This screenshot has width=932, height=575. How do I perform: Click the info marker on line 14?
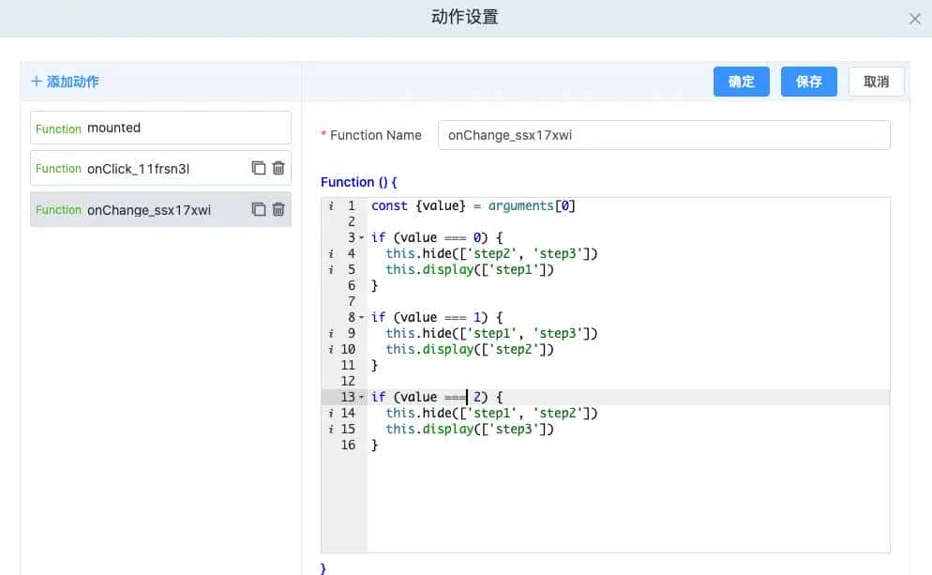click(x=330, y=413)
